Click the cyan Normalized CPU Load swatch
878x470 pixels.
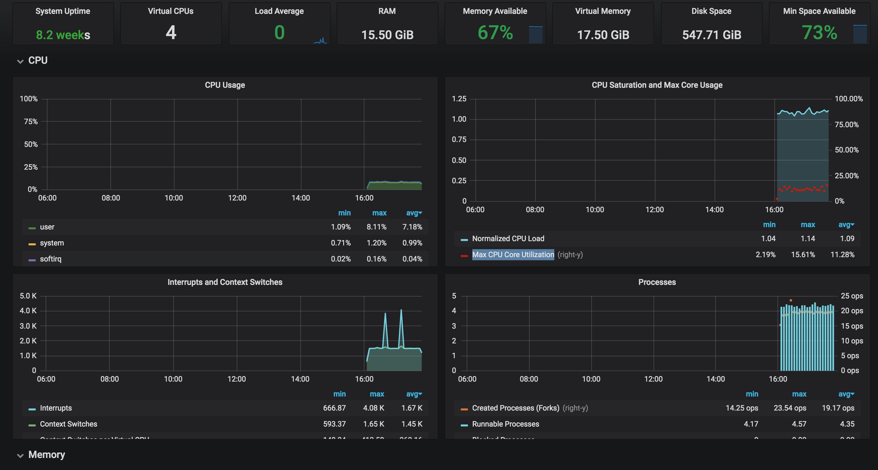[x=464, y=239]
